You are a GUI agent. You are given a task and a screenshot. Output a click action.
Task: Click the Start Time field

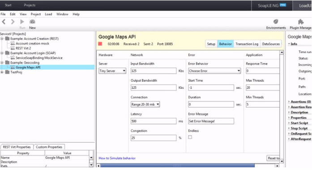pos(211,87)
